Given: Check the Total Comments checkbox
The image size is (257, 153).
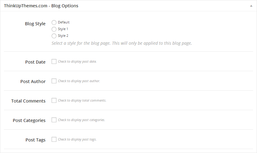Looking at the screenshot, I should [x=54, y=100].
